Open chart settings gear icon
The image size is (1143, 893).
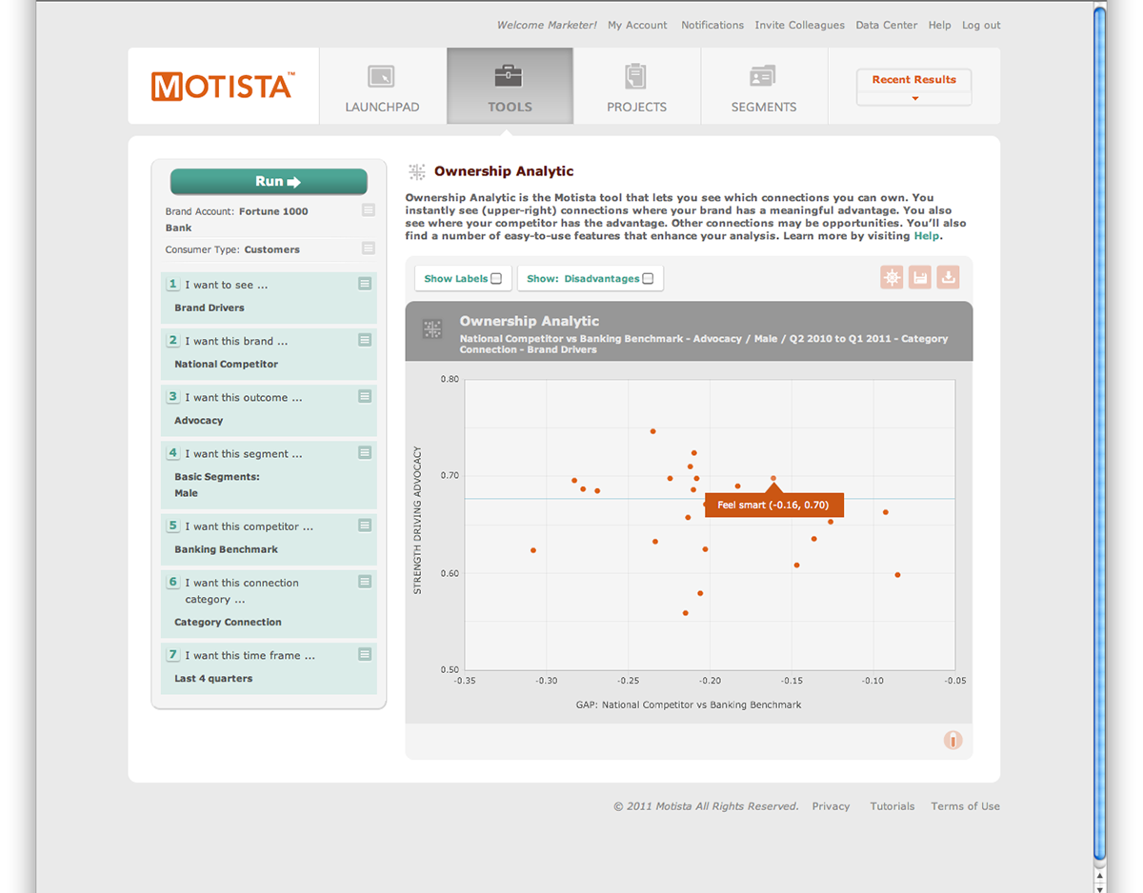click(892, 277)
